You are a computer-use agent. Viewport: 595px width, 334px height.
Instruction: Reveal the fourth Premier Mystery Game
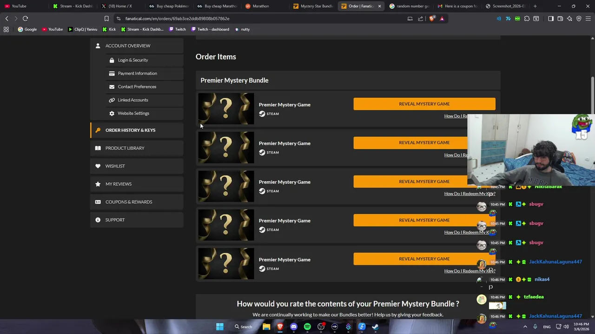click(424, 220)
